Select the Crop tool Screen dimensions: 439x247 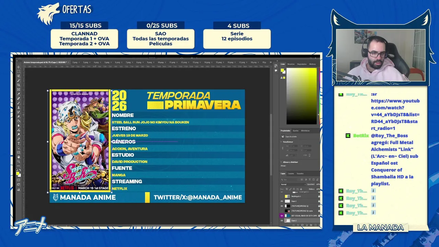pos(18,85)
